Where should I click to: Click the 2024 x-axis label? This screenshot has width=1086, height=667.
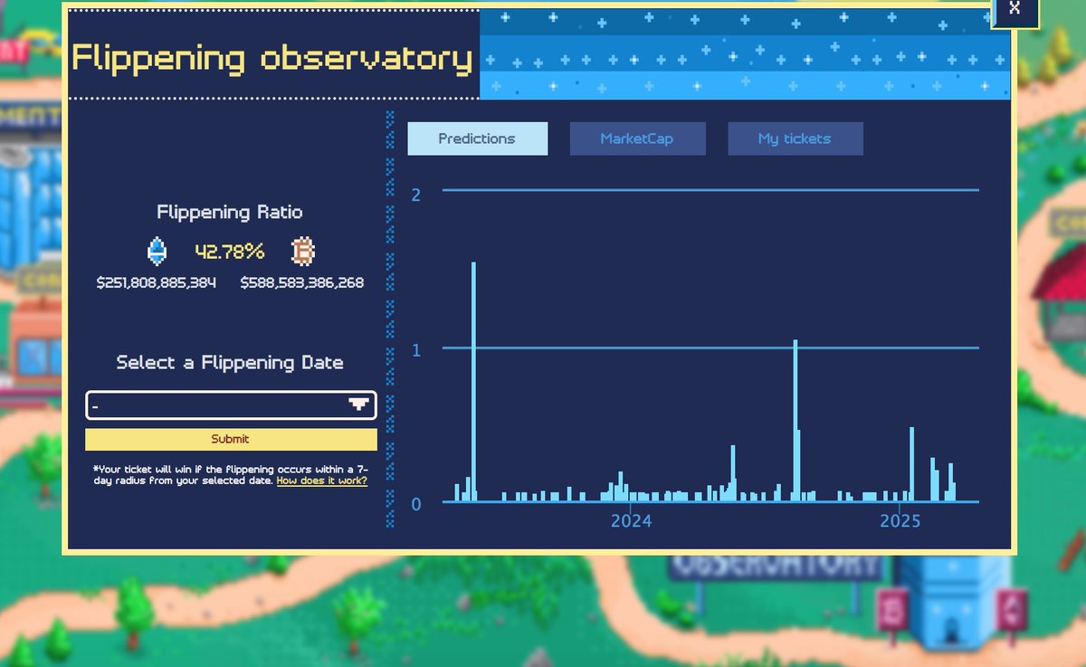631,521
